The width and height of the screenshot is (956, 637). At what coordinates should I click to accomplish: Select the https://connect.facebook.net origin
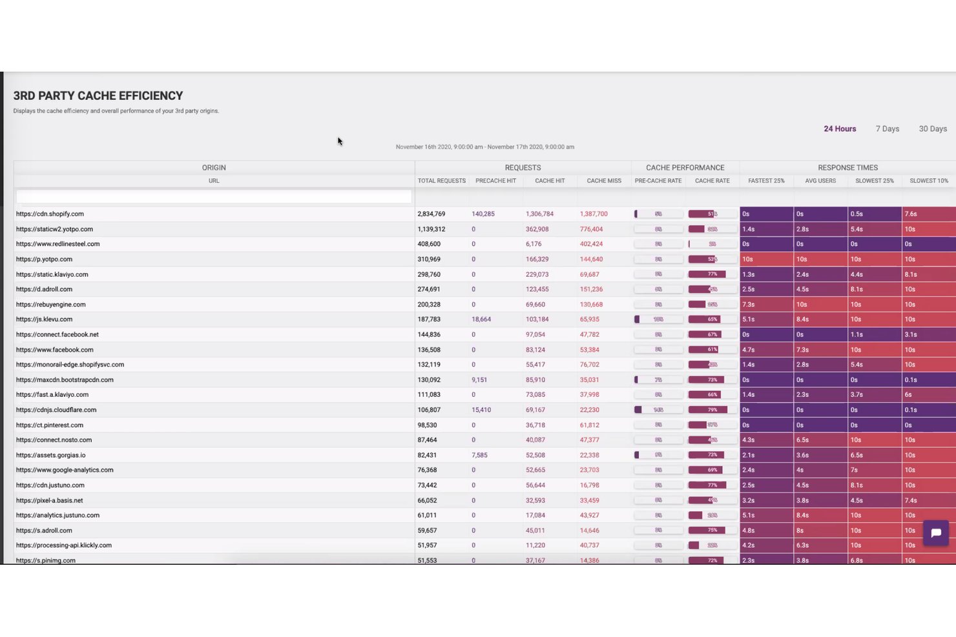click(57, 334)
